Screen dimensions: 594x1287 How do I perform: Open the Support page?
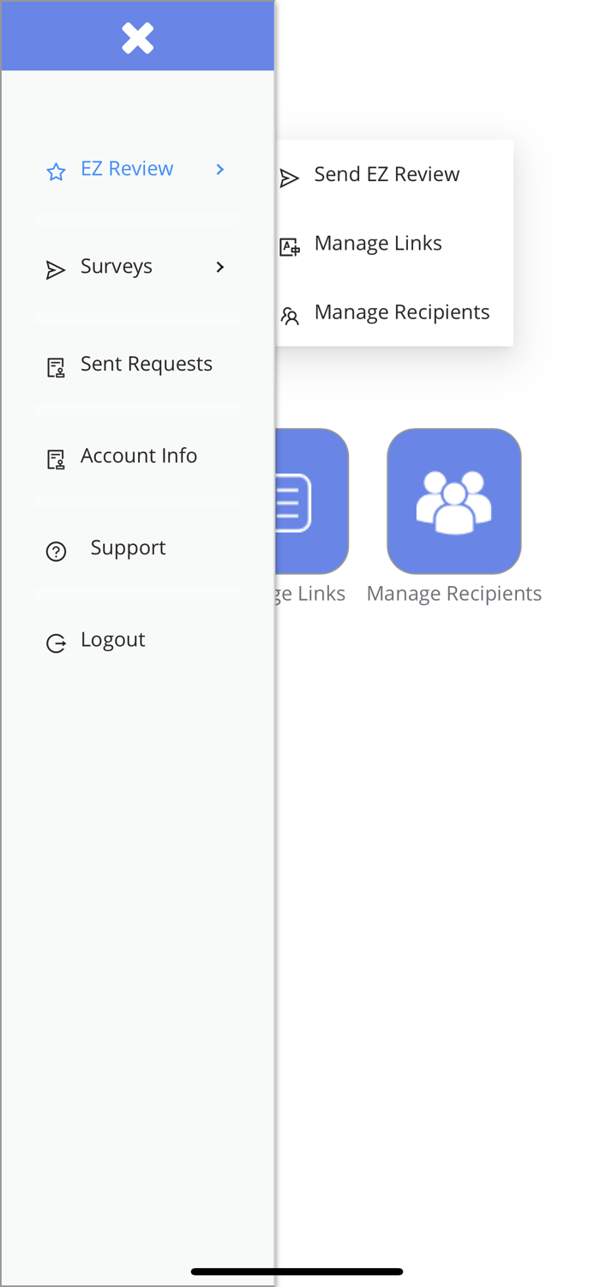[128, 547]
